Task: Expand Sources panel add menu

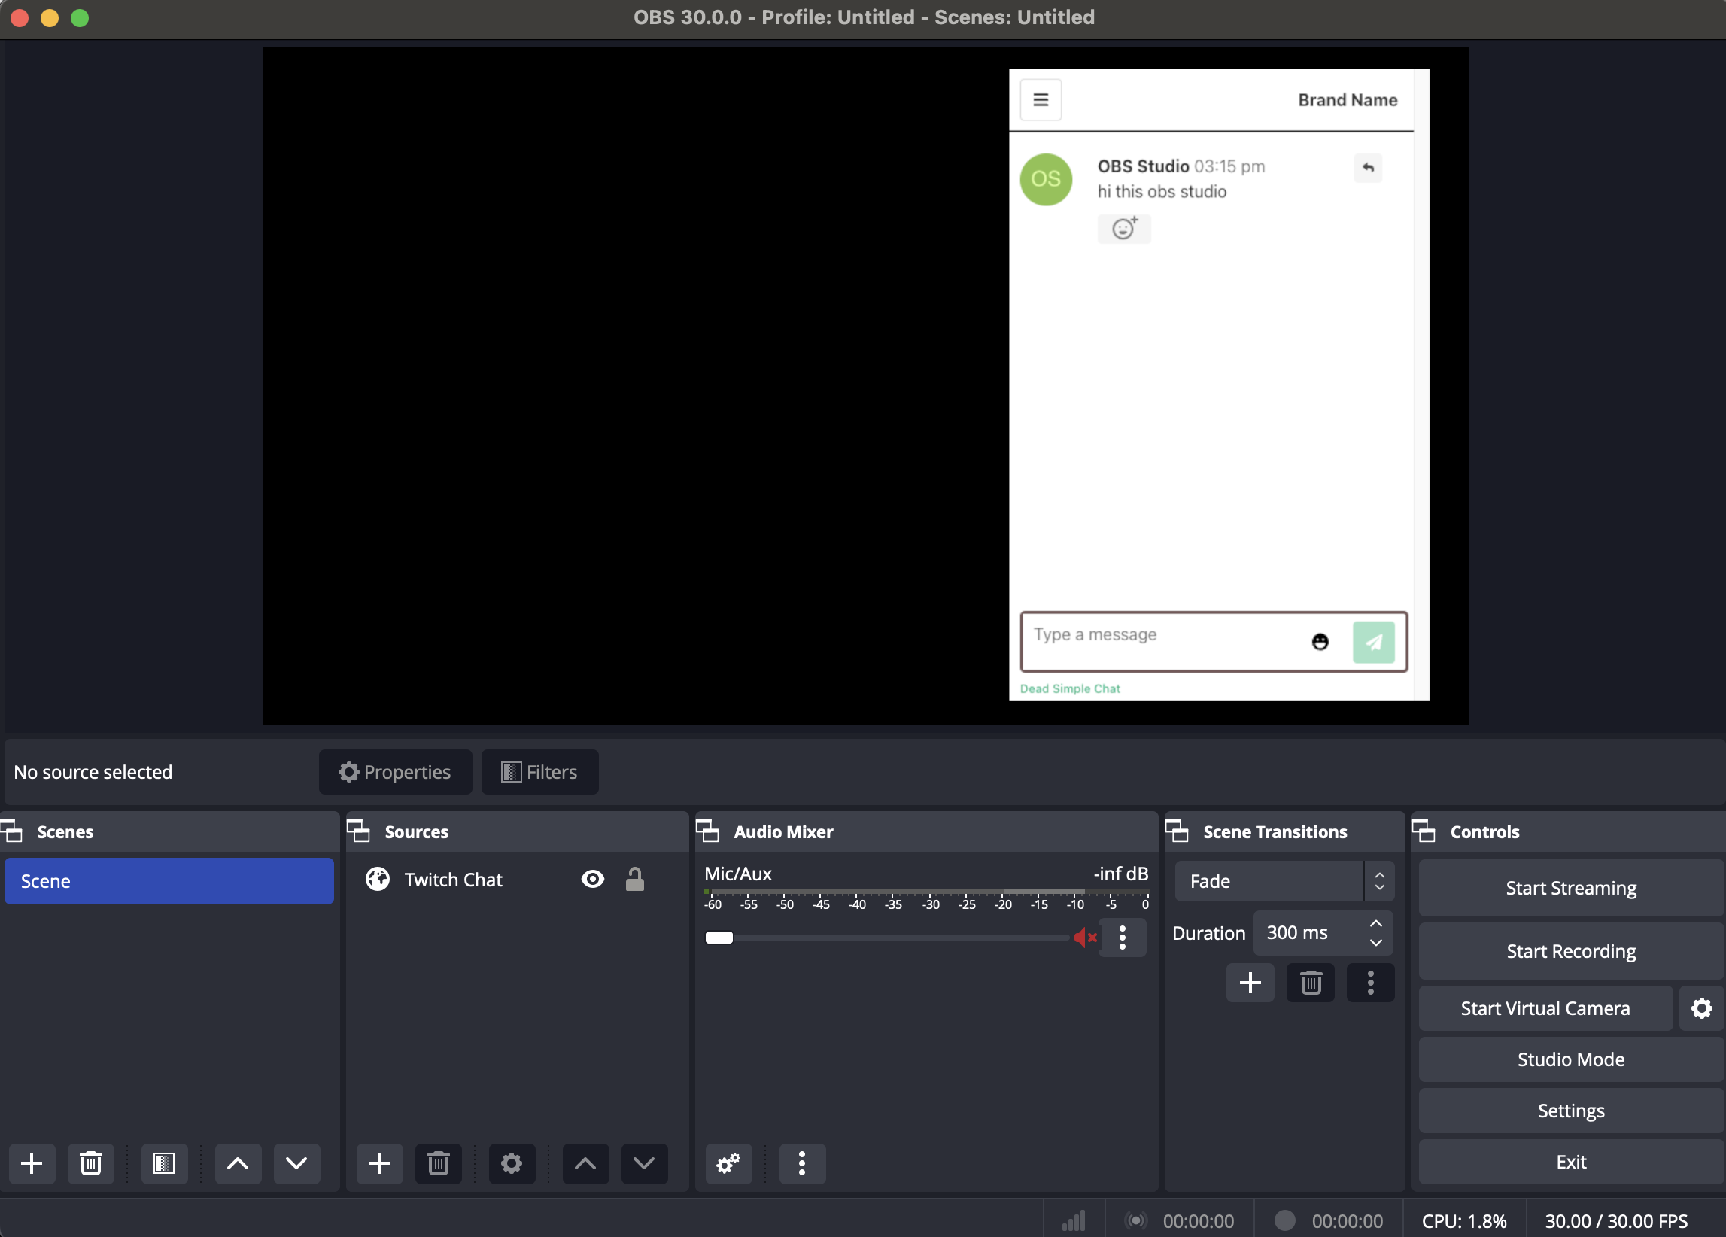Action: pos(380,1163)
